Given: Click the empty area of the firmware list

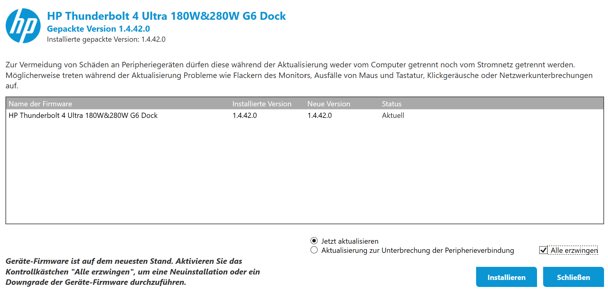Looking at the screenshot, I should (305, 172).
